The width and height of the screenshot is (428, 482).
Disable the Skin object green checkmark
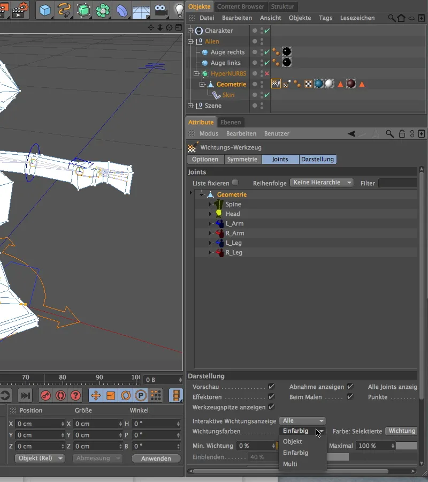click(x=267, y=95)
